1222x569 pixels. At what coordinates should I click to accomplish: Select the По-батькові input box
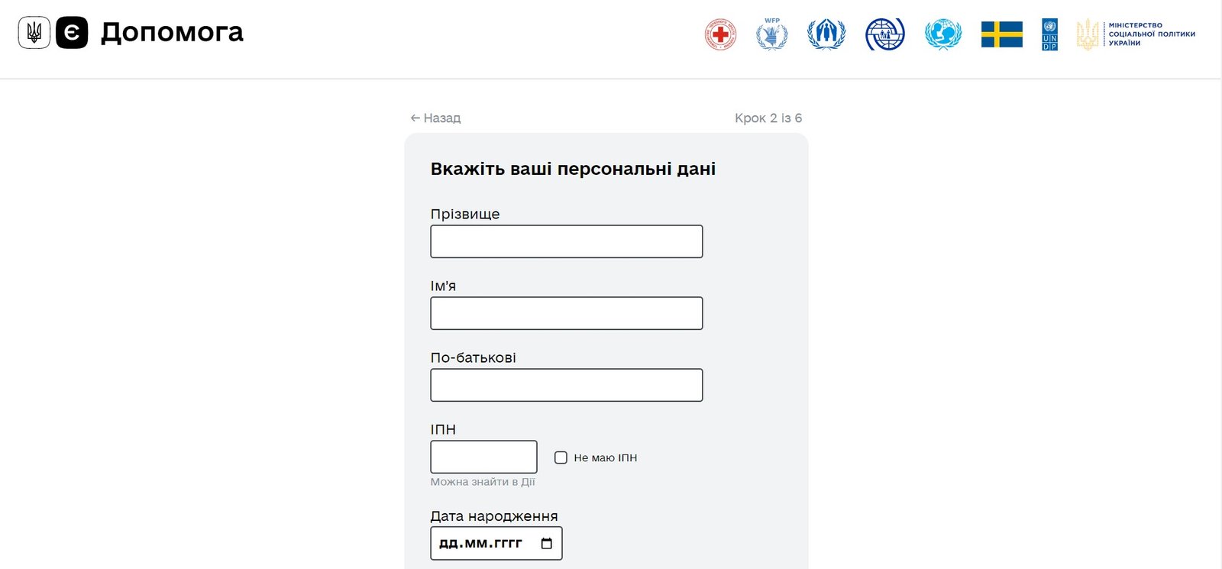[566, 385]
